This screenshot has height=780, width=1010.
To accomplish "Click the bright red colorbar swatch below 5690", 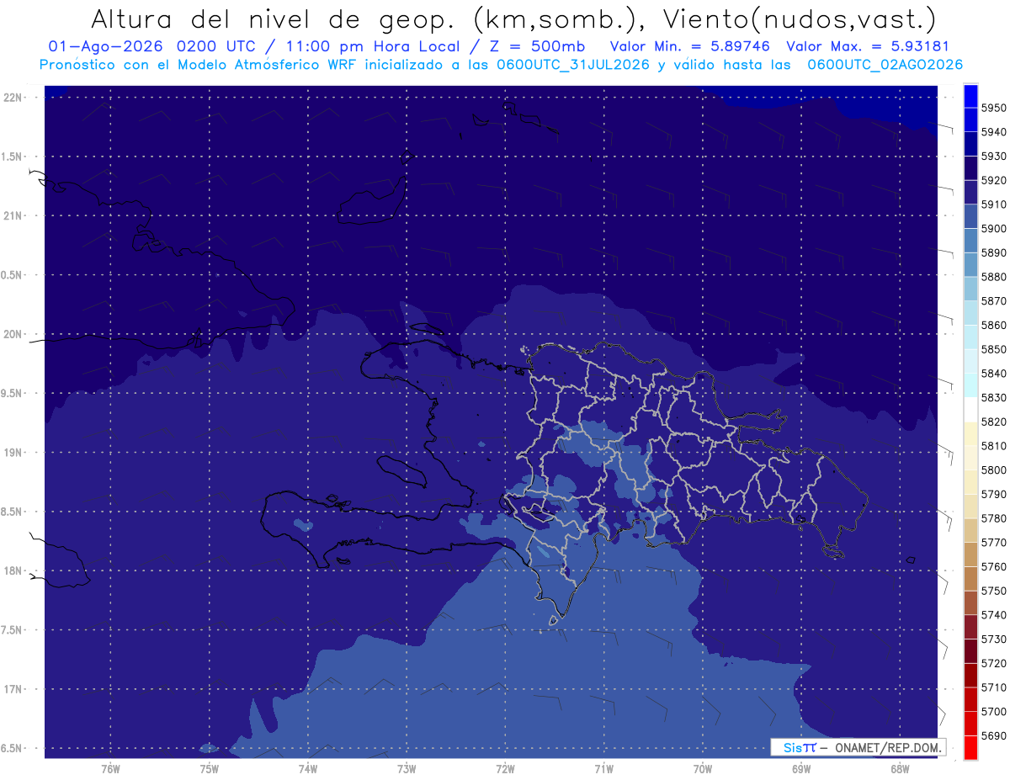I will [x=970, y=747].
